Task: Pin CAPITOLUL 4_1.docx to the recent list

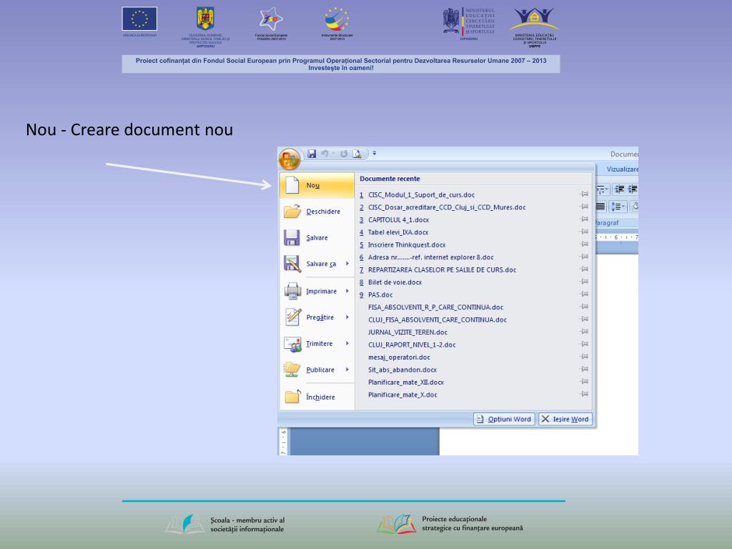Action: pos(584,219)
